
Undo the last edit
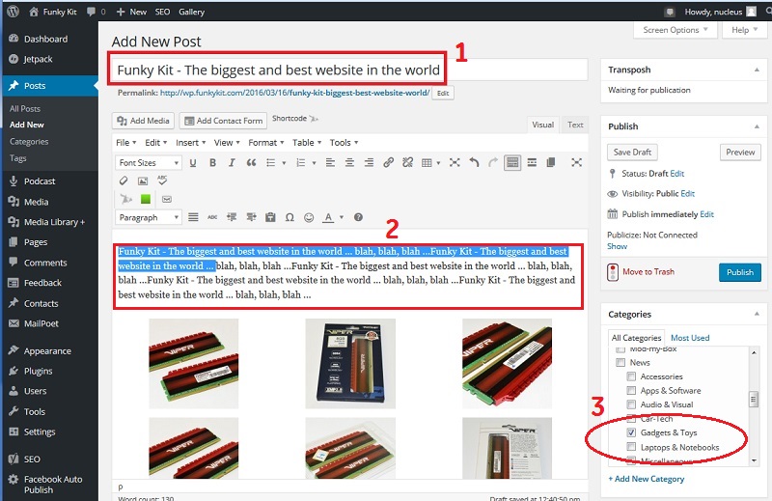pos(474,162)
